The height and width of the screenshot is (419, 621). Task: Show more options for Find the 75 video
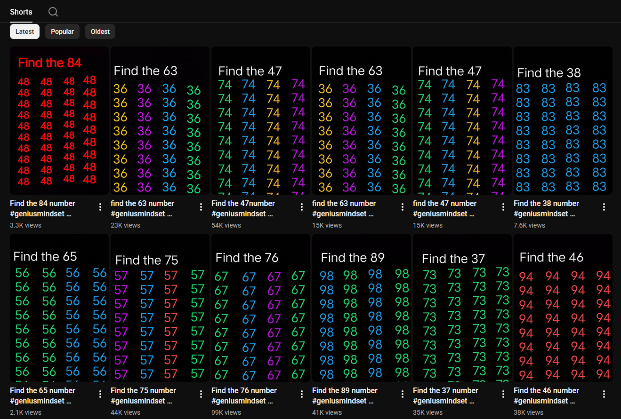201,394
